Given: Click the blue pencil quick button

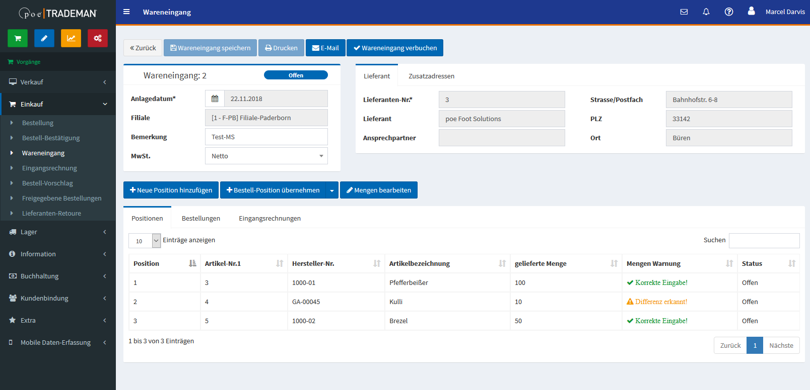Looking at the screenshot, I should (44, 38).
